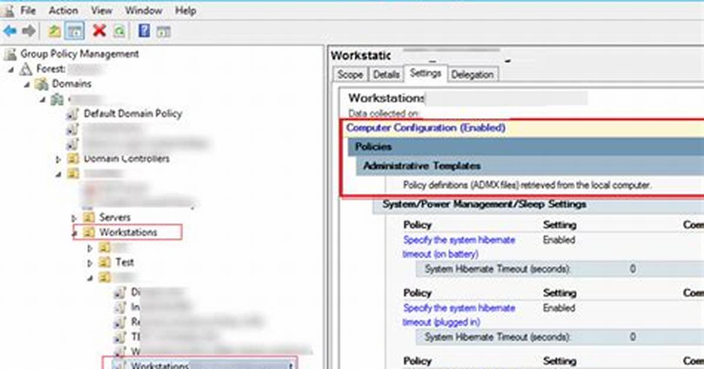Open the View menu
Viewport: 704px width, 369px height.
101,11
